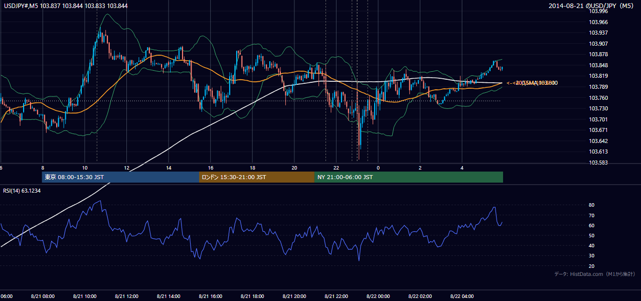Click the 8/21 22:00 time label
The width and height of the screenshot is (641, 301).
[336, 296]
